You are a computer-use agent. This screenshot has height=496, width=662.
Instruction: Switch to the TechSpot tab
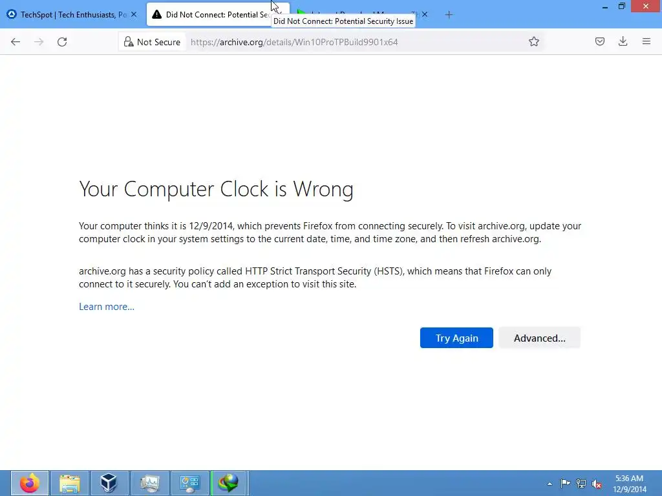[72, 14]
